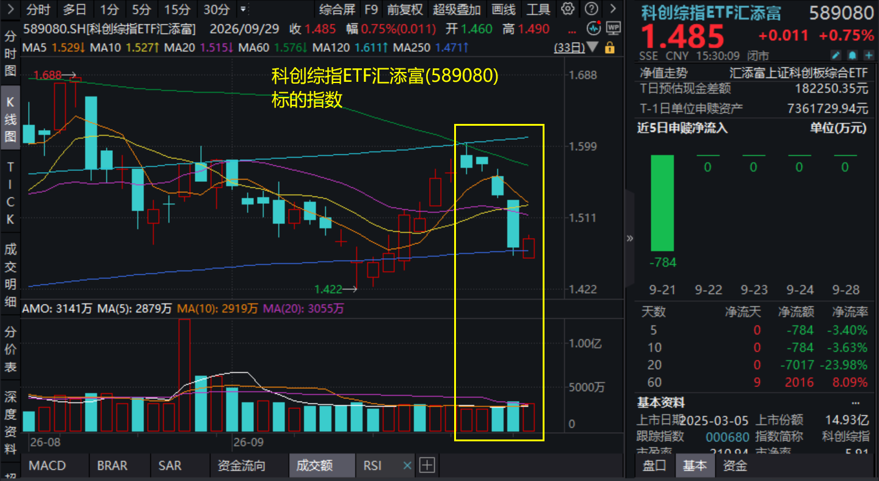The height and width of the screenshot is (481, 879).
Task: Switch indicator to BRAR
Action: (112, 466)
